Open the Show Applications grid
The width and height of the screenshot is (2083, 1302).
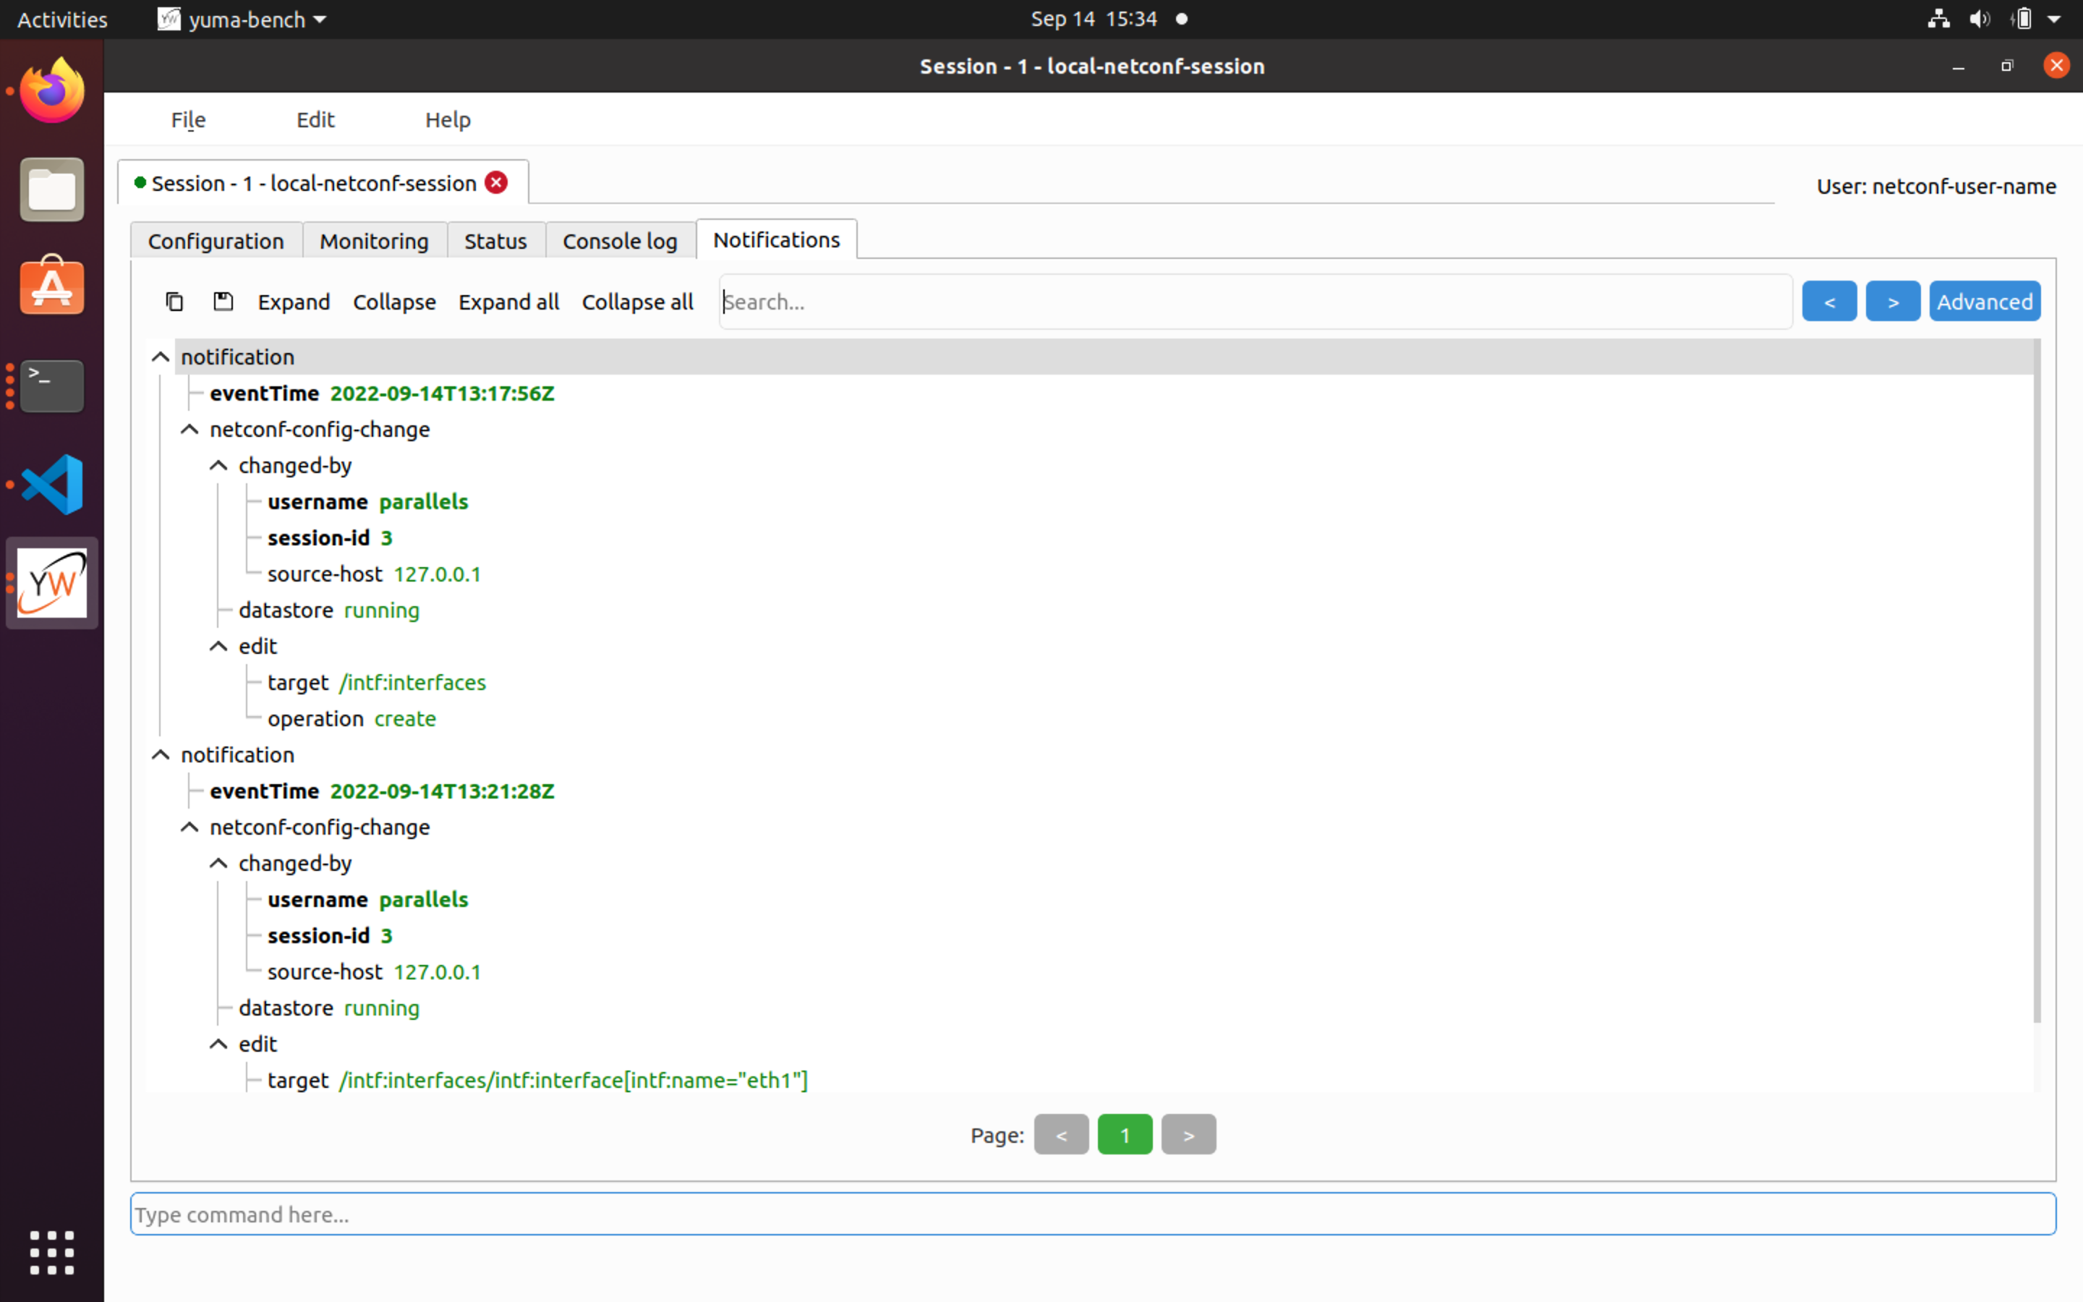[x=51, y=1253]
